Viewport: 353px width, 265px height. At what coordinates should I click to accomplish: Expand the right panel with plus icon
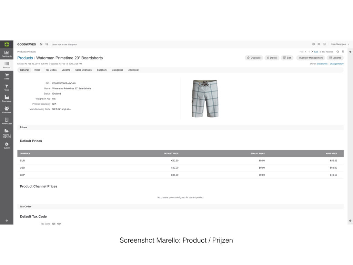[350, 52]
